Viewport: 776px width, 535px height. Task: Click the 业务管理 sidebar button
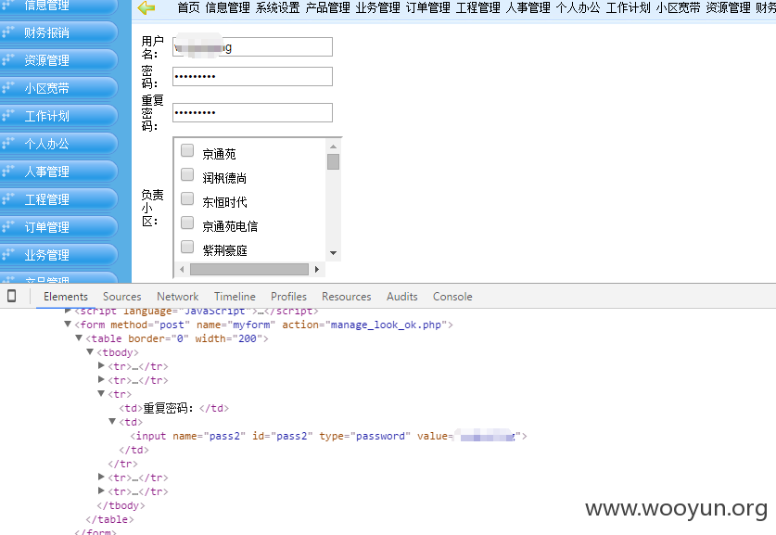pyautogui.click(x=59, y=255)
